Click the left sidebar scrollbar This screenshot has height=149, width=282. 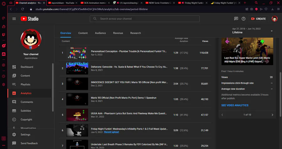(53, 87)
